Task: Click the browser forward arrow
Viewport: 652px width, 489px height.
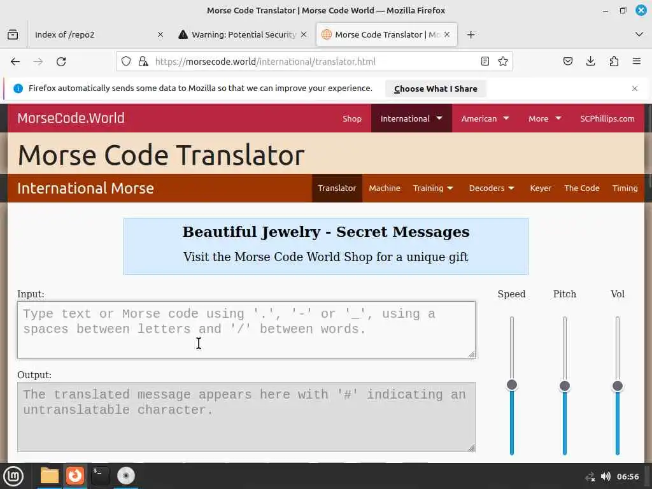Action: 38,62
